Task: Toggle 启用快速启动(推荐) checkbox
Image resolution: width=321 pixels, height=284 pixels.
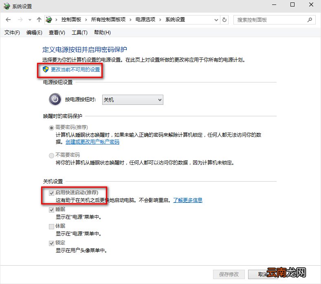Action: point(51,193)
